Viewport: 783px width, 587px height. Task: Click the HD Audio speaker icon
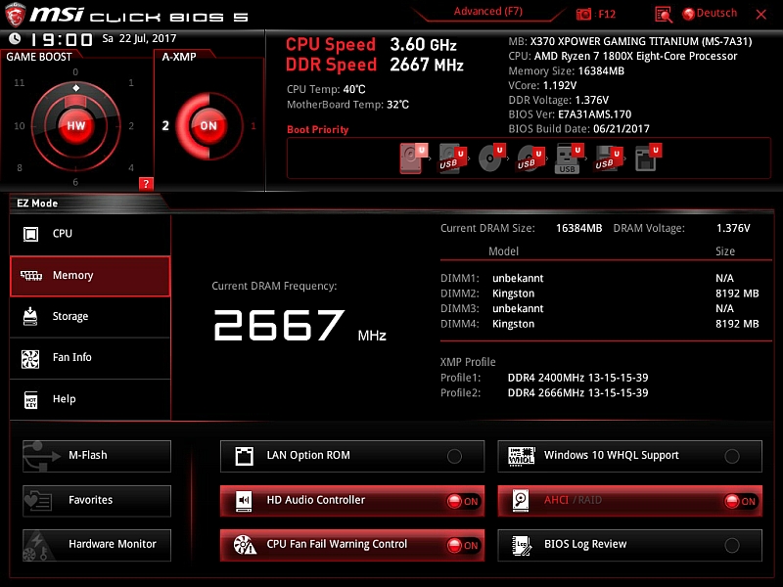pyautogui.click(x=244, y=501)
